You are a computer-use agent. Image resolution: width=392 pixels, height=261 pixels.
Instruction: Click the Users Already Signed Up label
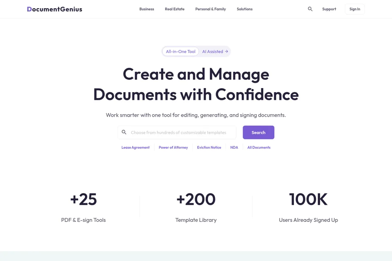pyautogui.click(x=309, y=220)
